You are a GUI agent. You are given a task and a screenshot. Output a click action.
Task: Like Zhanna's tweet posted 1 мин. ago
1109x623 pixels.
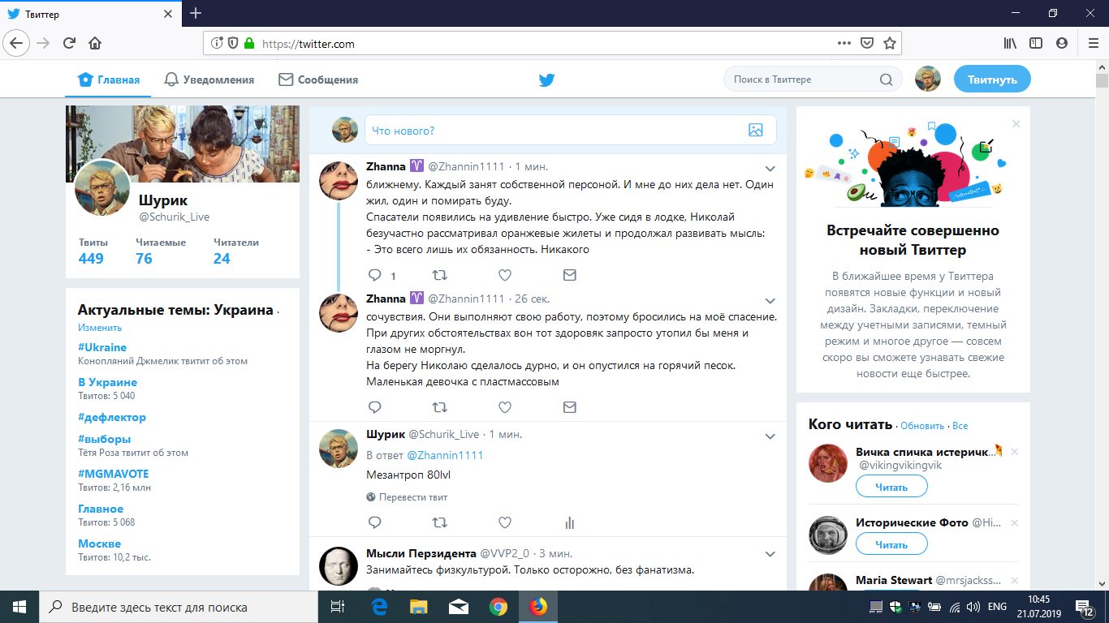click(504, 275)
